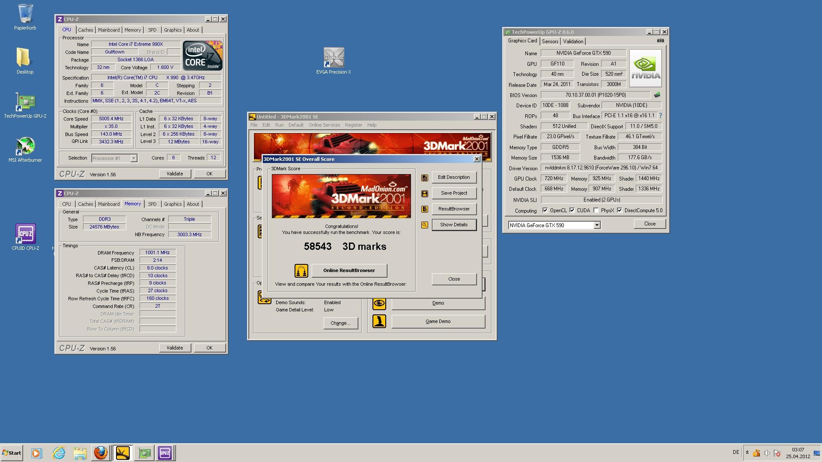The height and width of the screenshot is (462, 822).
Task: Click the Game Demo button
Action: point(438,322)
